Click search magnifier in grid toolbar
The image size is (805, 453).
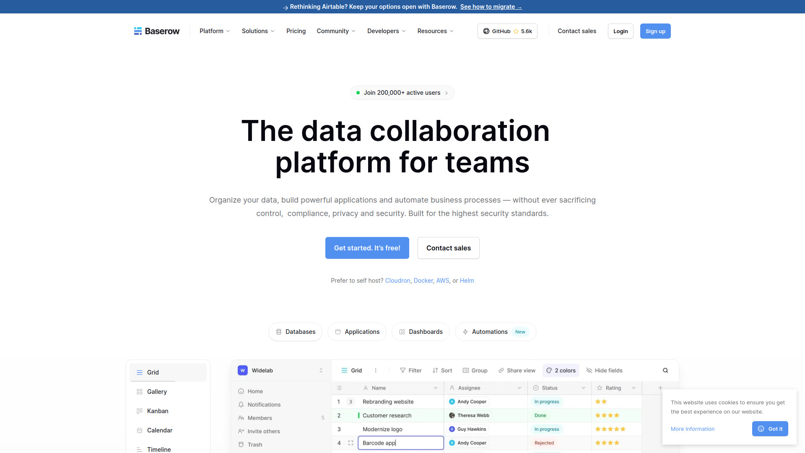665,370
